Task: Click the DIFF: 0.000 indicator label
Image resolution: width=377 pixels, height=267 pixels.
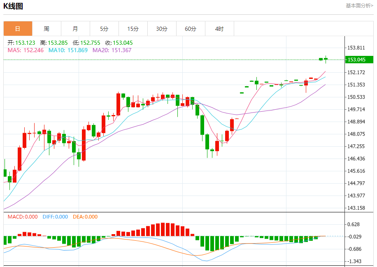Action: [55, 217]
